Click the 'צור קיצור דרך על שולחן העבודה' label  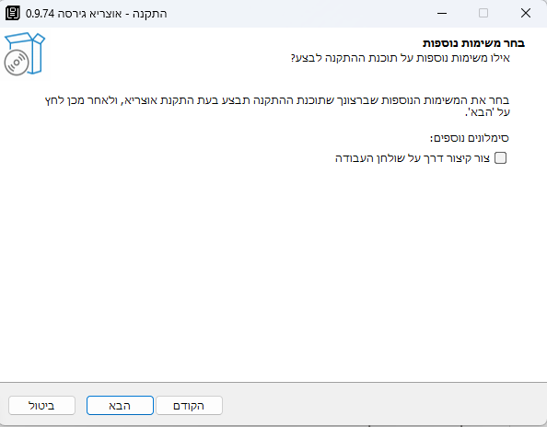[x=413, y=158]
